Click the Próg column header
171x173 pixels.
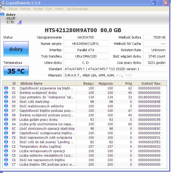tap(124, 83)
